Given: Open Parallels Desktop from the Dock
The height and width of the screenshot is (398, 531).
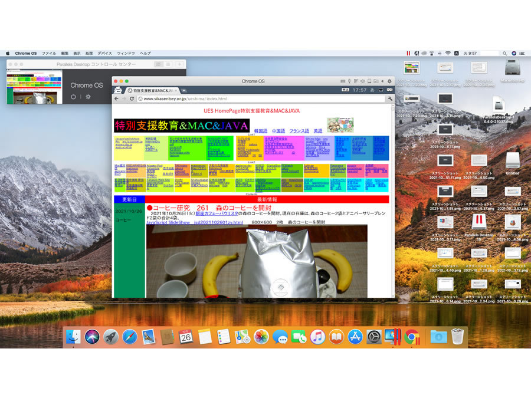Looking at the screenshot, I should click(x=393, y=337).
